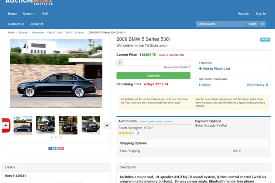This screenshot has width=275, height=183.
Task: Click Browse in the breadcrumb
Action: [x=23, y=32]
